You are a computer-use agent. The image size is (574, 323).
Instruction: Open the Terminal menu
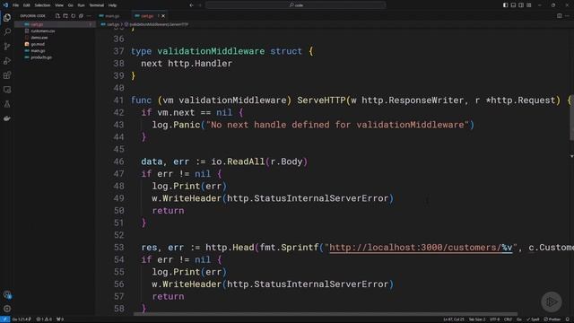click(97, 5)
